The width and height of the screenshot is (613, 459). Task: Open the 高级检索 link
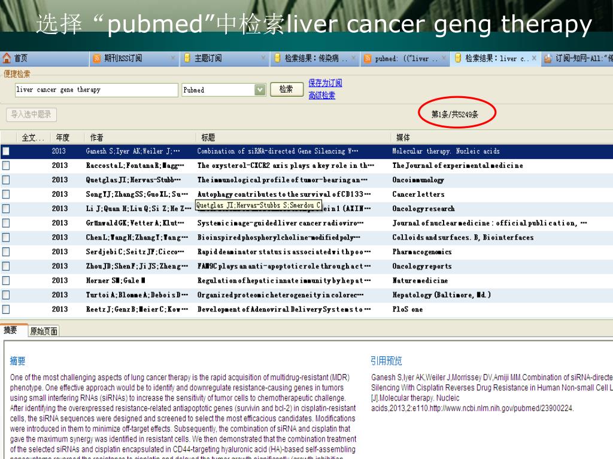[321, 95]
